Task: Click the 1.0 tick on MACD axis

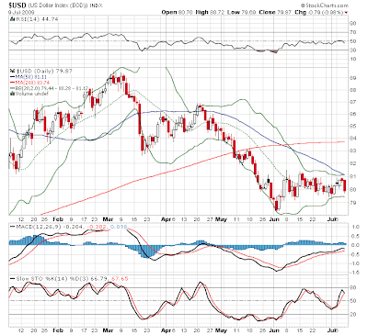Action: click(355, 227)
